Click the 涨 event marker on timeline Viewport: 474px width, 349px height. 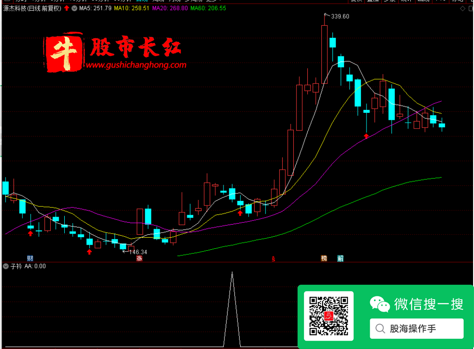(x=139, y=258)
